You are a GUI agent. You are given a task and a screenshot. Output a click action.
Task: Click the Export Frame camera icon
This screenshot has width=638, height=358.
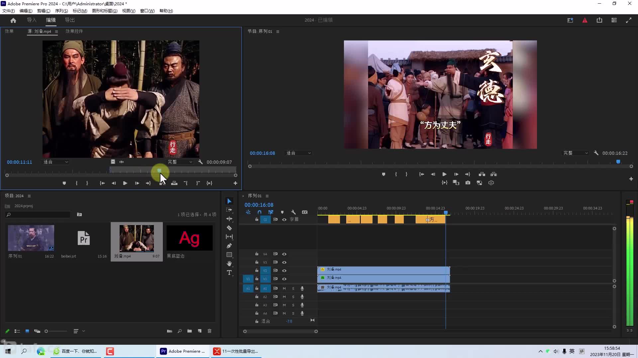[468, 183]
